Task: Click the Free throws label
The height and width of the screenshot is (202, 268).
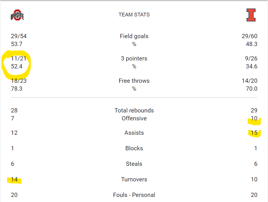Action: click(x=134, y=81)
